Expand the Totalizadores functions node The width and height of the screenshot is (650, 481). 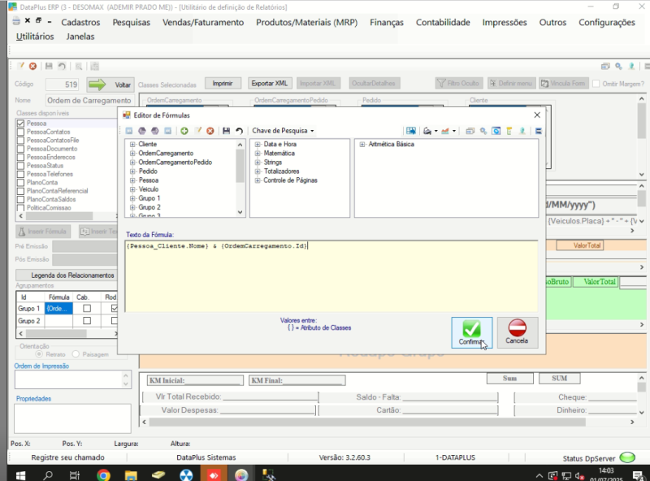click(x=258, y=171)
